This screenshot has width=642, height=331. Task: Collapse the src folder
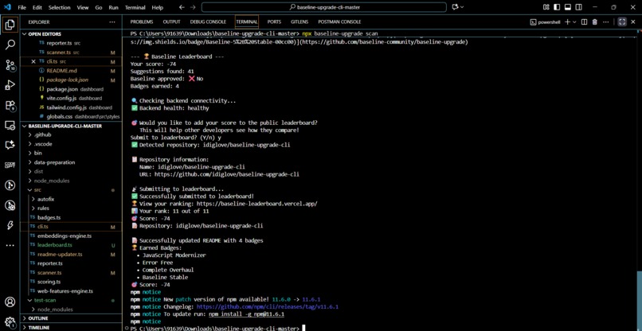coord(30,190)
